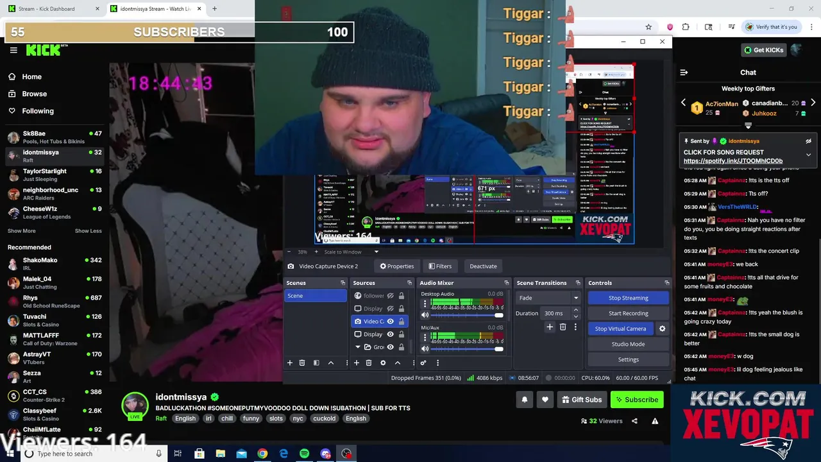Select the Scene item in Scenes list
Viewport: 821px width, 462px height.
pos(316,296)
